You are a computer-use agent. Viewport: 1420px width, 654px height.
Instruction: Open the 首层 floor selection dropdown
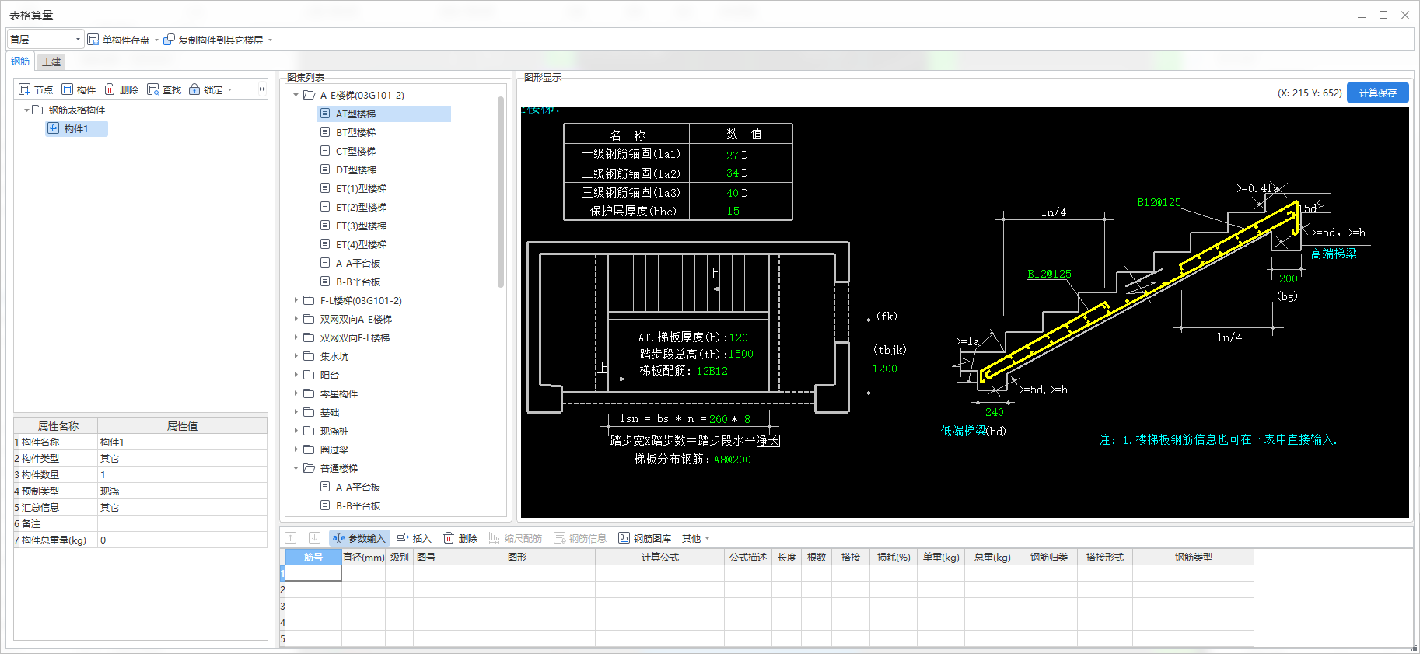coord(78,40)
